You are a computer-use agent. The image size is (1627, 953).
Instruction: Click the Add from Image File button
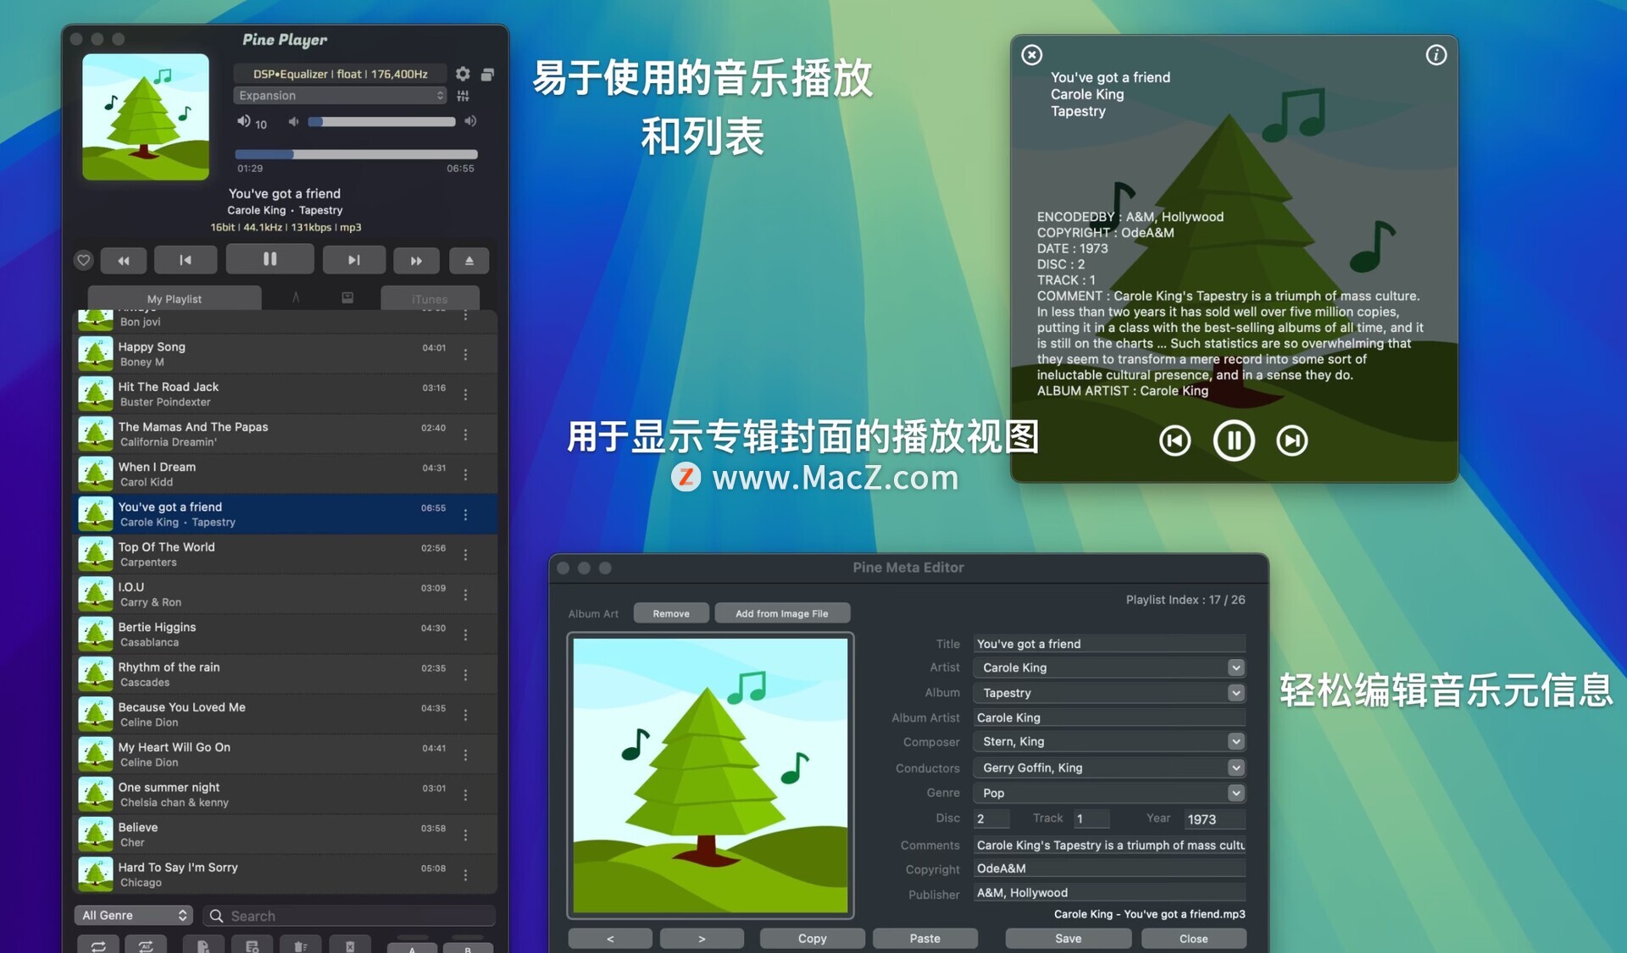[781, 613]
